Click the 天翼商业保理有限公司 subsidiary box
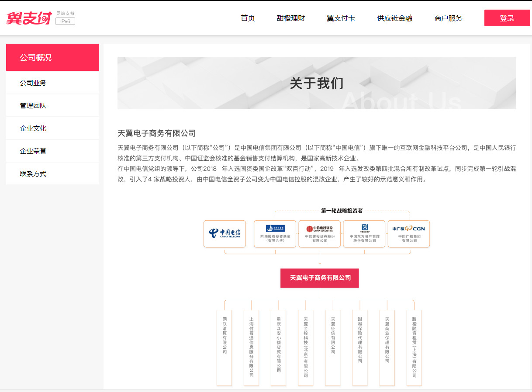Screen dimensions: 532x392 pos(387,348)
